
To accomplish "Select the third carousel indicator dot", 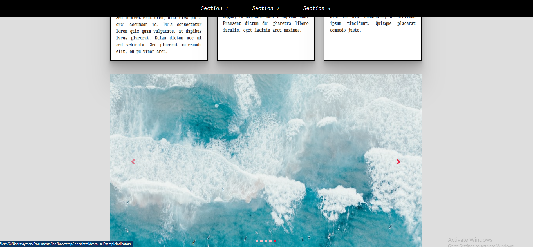I will pos(266,241).
